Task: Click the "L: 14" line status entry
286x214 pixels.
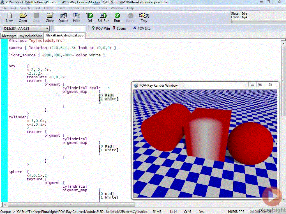Action: coord(174,212)
